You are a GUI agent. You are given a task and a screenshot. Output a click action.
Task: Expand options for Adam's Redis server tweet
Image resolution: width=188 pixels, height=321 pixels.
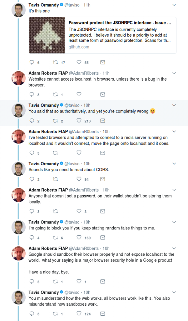tap(174, 132)
